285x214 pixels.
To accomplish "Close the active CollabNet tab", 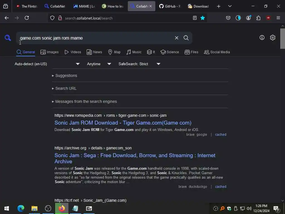I will click(151, 6).
